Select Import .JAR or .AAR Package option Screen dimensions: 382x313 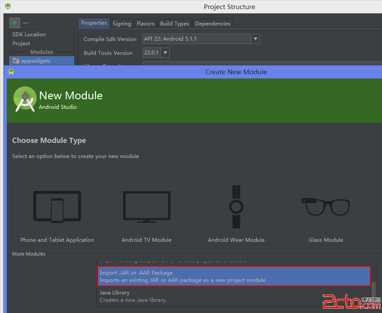click(x=234, y=276)
